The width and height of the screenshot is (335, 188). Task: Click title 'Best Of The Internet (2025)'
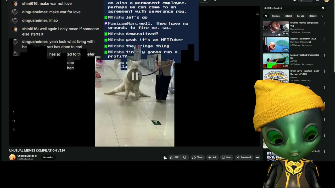[x=304, y=39]
